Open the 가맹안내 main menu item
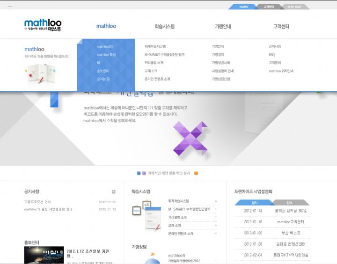 [223, 26]
